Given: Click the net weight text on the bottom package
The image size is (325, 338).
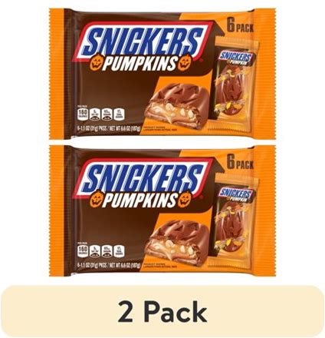Looking at the screenshot, I should (x=109, y=265).
